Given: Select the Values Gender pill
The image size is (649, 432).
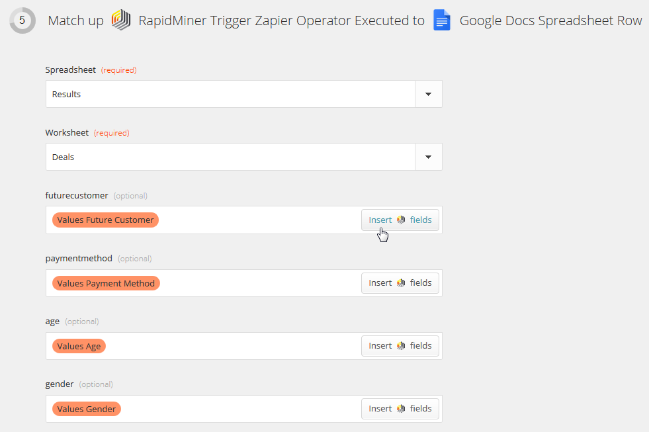Looking at the screenshot, I should pos(86,408).
